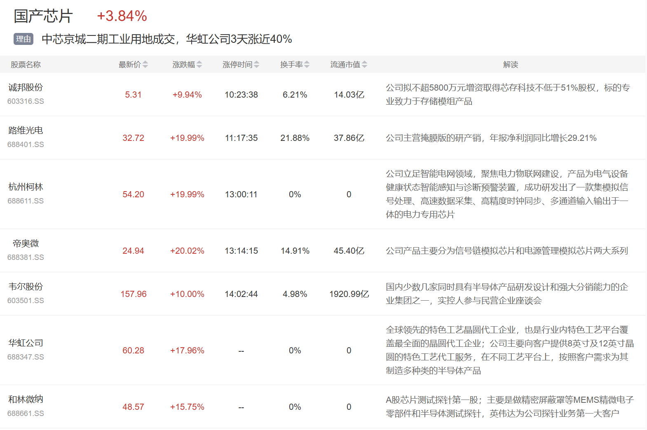This screenshot has height=430, width=647.
Task: Click the 解读 column header
Action: tap(510, 65)
